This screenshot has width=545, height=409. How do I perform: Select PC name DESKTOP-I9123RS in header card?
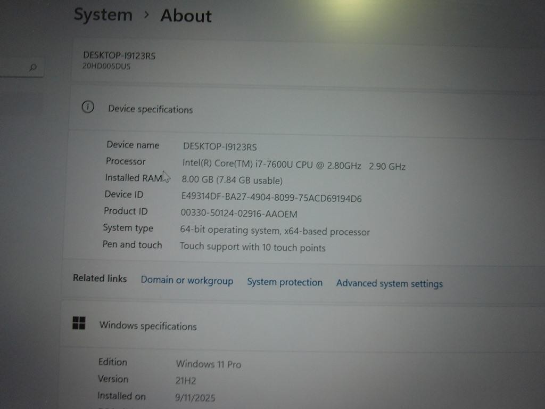click(119, 55)
